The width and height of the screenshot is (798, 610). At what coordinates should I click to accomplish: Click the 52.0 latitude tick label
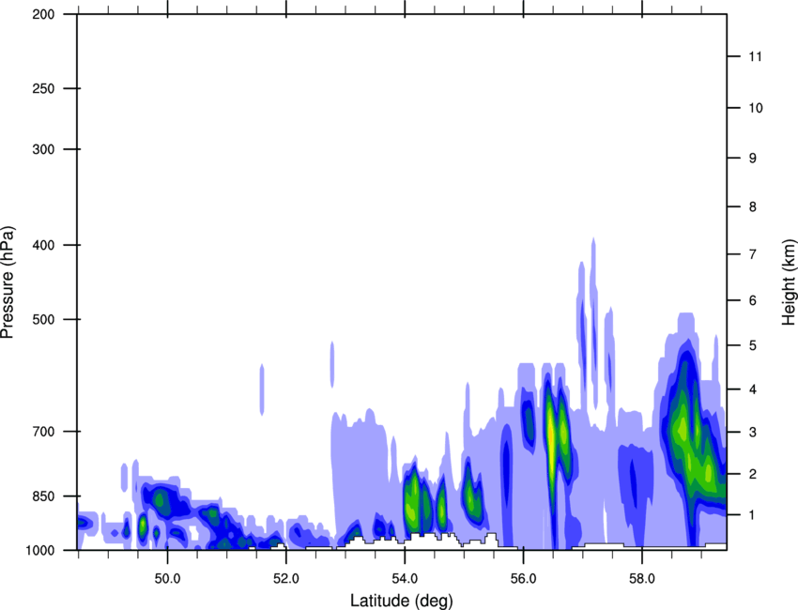coord(286,579)
